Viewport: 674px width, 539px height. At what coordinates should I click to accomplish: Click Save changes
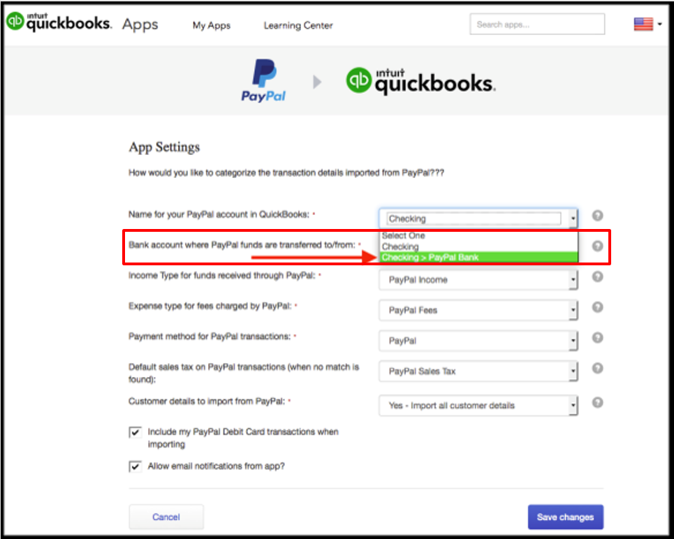(x=566, y=517)
